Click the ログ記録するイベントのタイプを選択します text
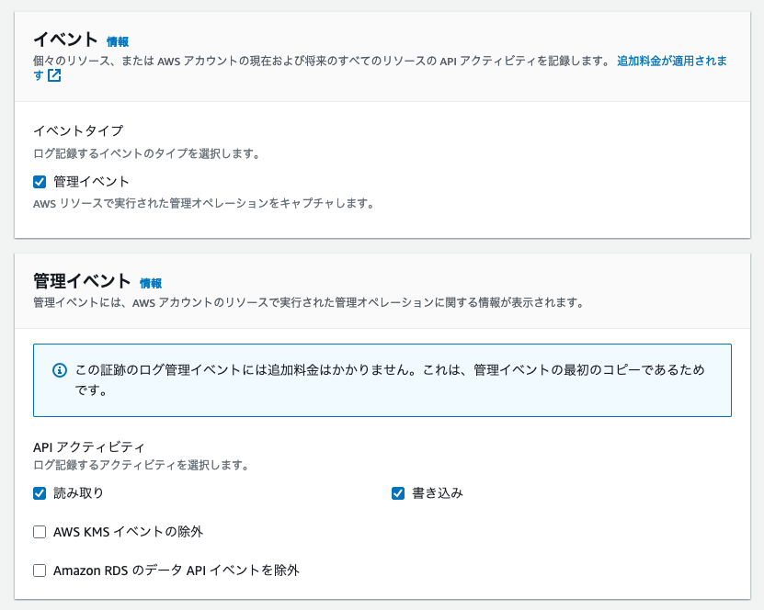The width and height of the screenshot is (764, 610). pyautogui.click(x=147, y=153)
